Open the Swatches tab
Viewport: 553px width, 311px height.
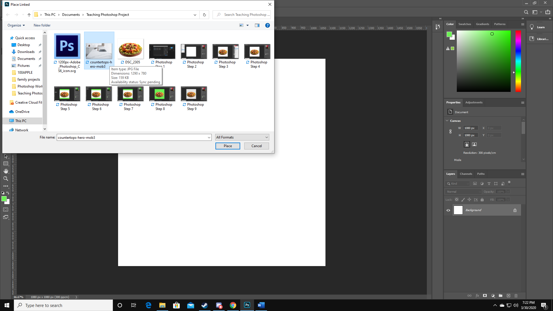465,24
